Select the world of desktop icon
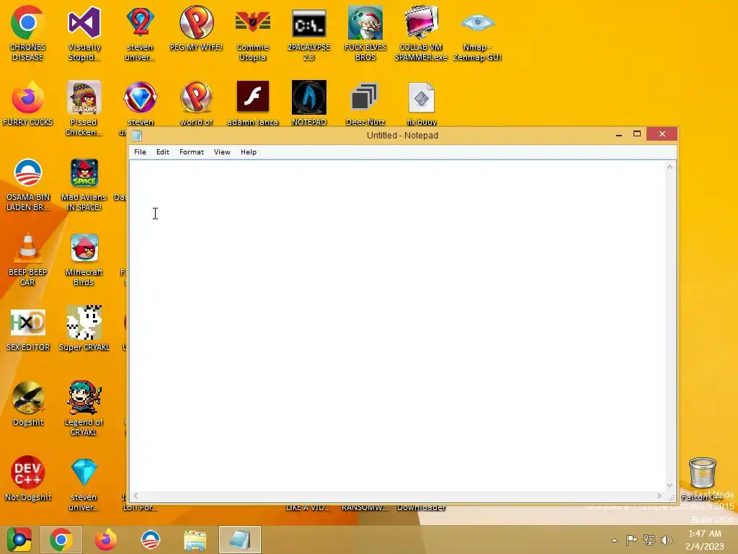The height and width of the screenshot is (554, 738). click(196, 104)
